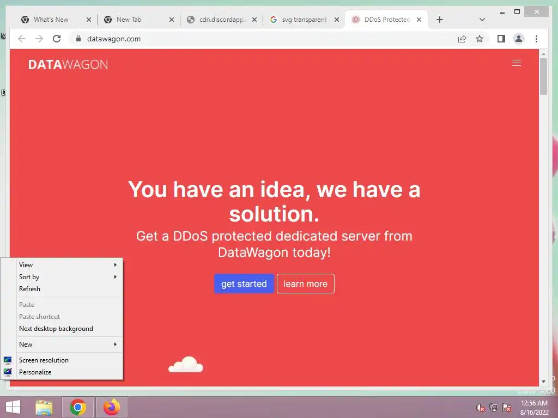Image resolution: width=558 pixels, height=418 pixels.
Task: Switch to the svg transparent Google tab
Action: [304, 20]
